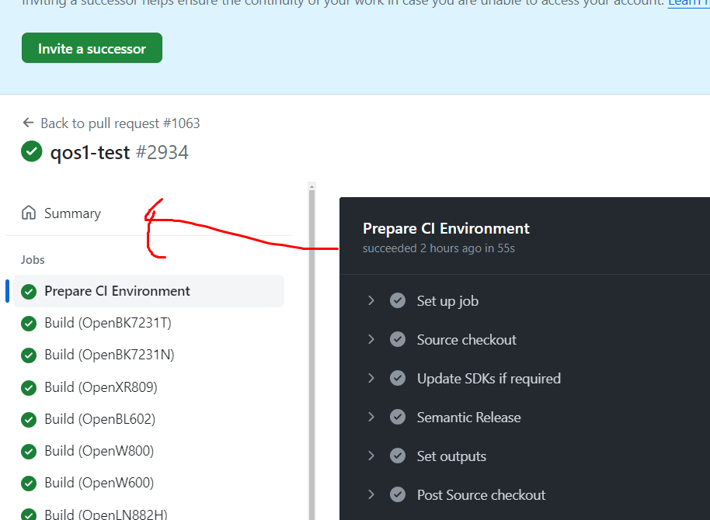Click the Invite a successor button

point(92,48)
